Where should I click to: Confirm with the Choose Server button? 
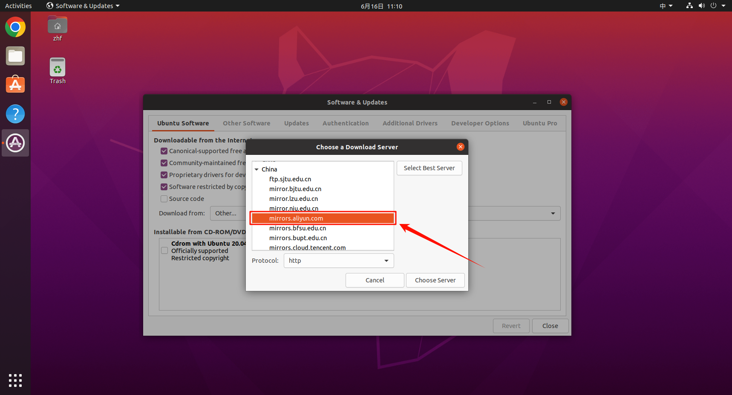tap(435, 280)
